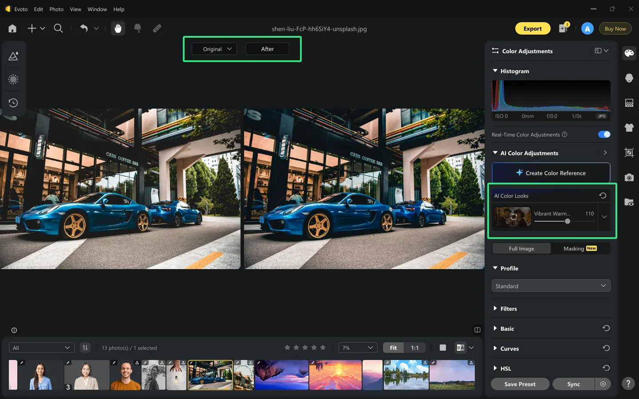Image resolution: width=639 pixels, height=399 pixels.
Task: Open the 7% zoom level dropdown
Action: tap(358, 348)
